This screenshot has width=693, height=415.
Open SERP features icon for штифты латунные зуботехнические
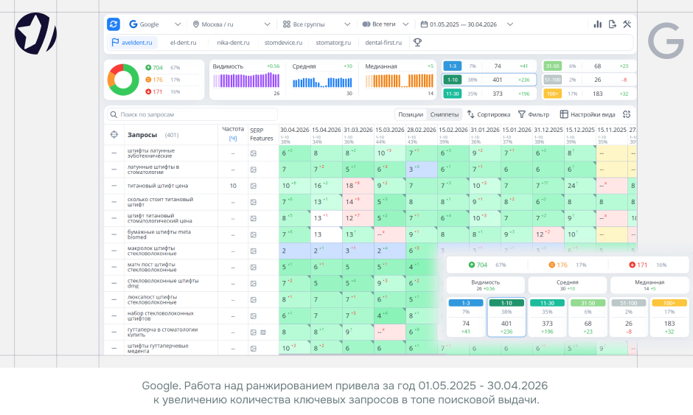coord(254,153)
